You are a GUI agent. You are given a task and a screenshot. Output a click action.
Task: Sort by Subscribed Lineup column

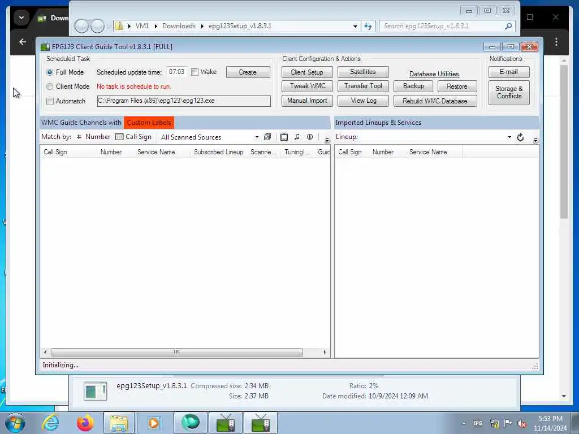pos(219,152)
